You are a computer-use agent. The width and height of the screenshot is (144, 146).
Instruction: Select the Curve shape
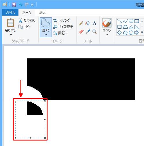click(125, 21)
